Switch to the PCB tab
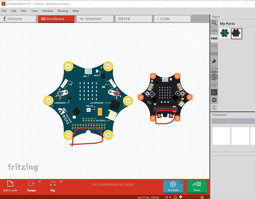255x199 pixels. click(133, 19)
